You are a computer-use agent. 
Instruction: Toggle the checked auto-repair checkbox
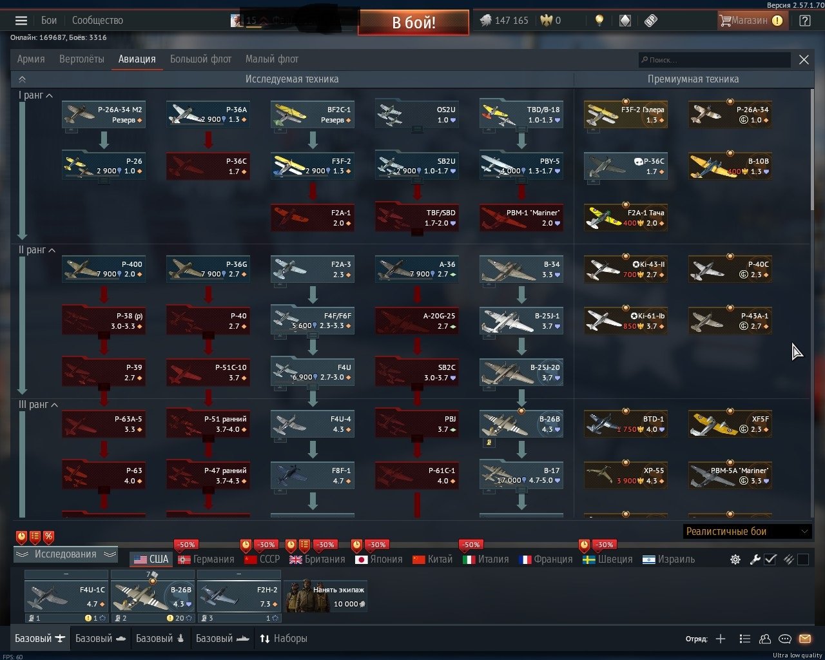point(770,559)
